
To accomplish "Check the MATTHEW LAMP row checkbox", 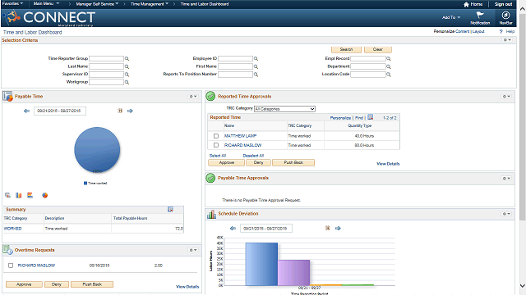I will [x=216, y=136].
